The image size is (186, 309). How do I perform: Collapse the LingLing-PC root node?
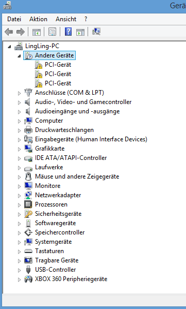point(9,47)
